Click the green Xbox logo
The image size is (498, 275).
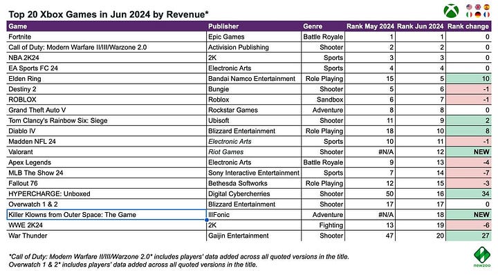pyautogui.click(x=451, y=11)
